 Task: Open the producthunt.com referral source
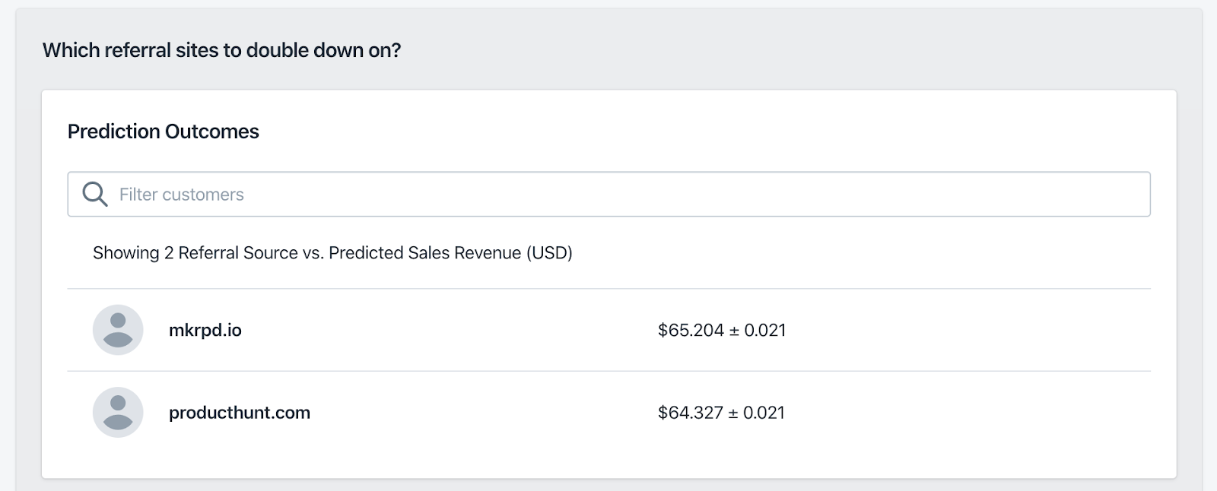pyautogui.click(x=240, y=413)
